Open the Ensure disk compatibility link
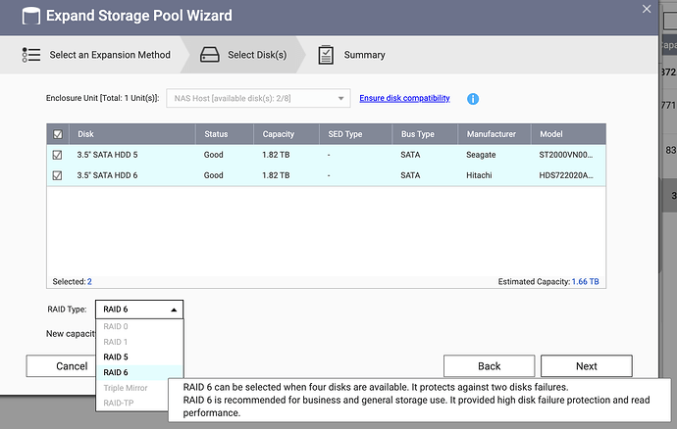This screenshot has width=677, height=429. pyautogui.click(x=404, y=98)
